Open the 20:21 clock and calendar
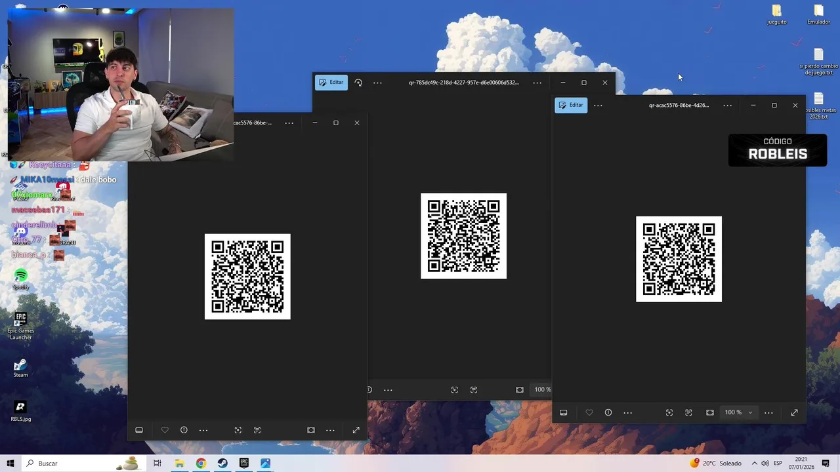The width and height of the screenshot is (840, 472). coord(801,463)
